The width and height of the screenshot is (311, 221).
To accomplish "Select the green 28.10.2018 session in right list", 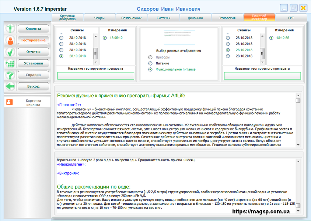I will point(228,50).
